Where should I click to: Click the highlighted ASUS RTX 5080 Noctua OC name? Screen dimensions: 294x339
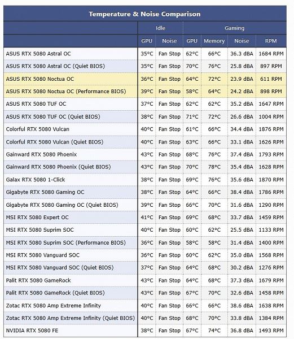coord(40,79)
